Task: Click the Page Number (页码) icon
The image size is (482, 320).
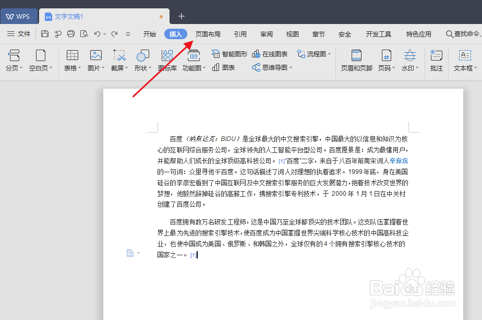Action: 386,55
